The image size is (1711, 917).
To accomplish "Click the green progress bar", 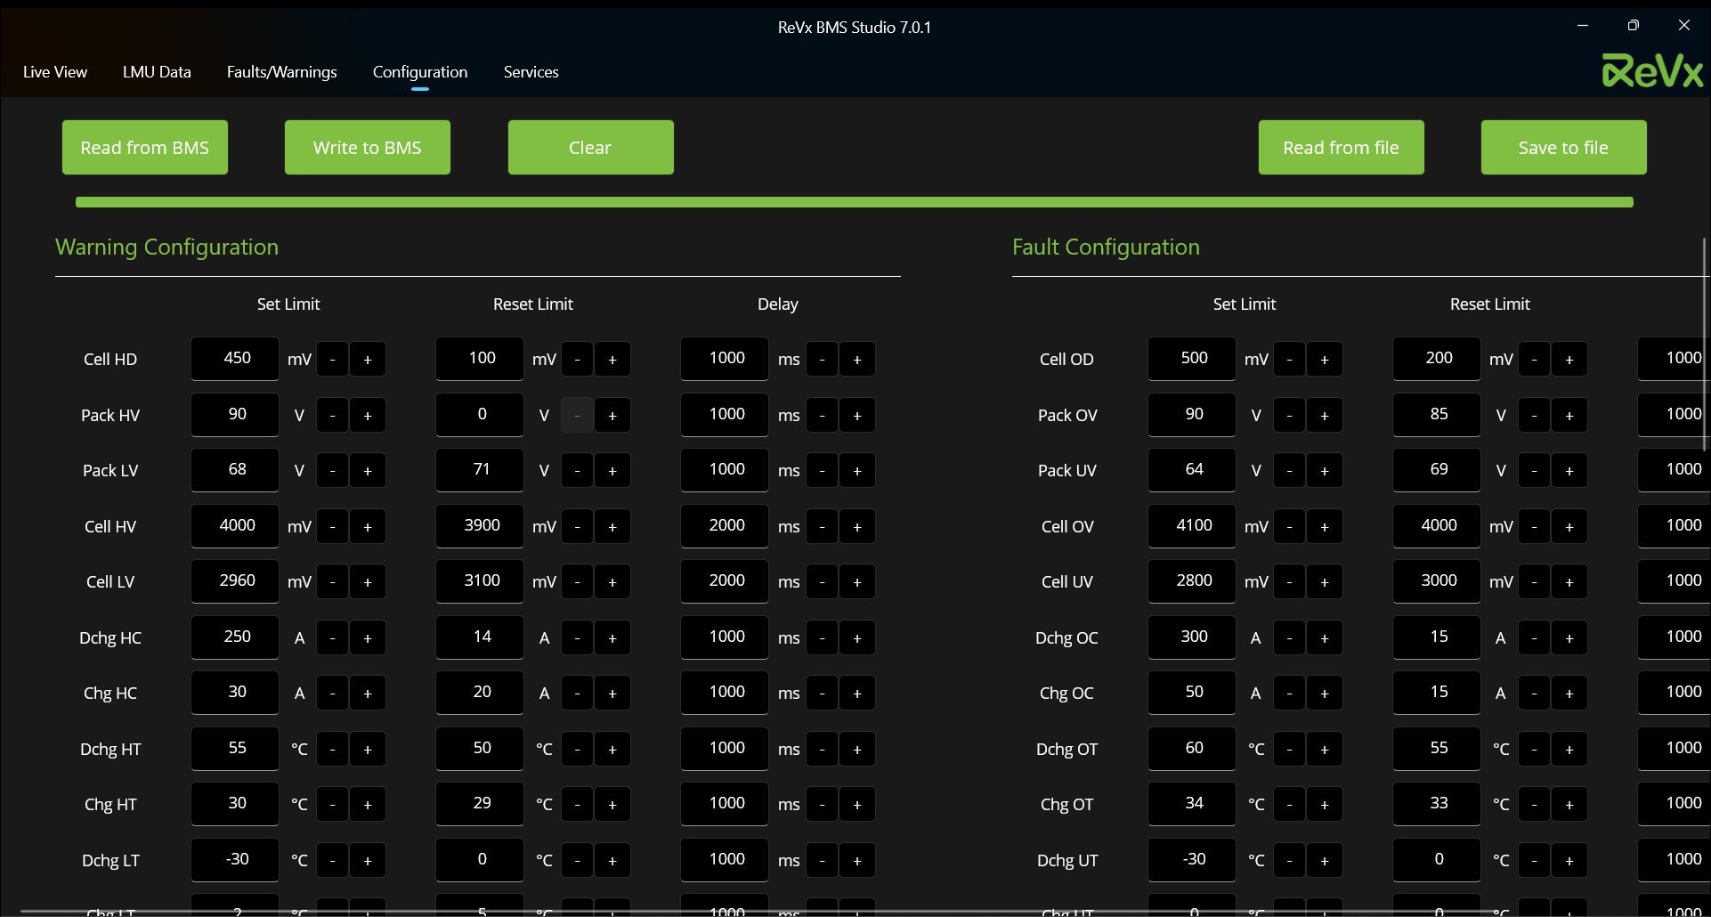I will pyautogui.click(x=854, y=202).
